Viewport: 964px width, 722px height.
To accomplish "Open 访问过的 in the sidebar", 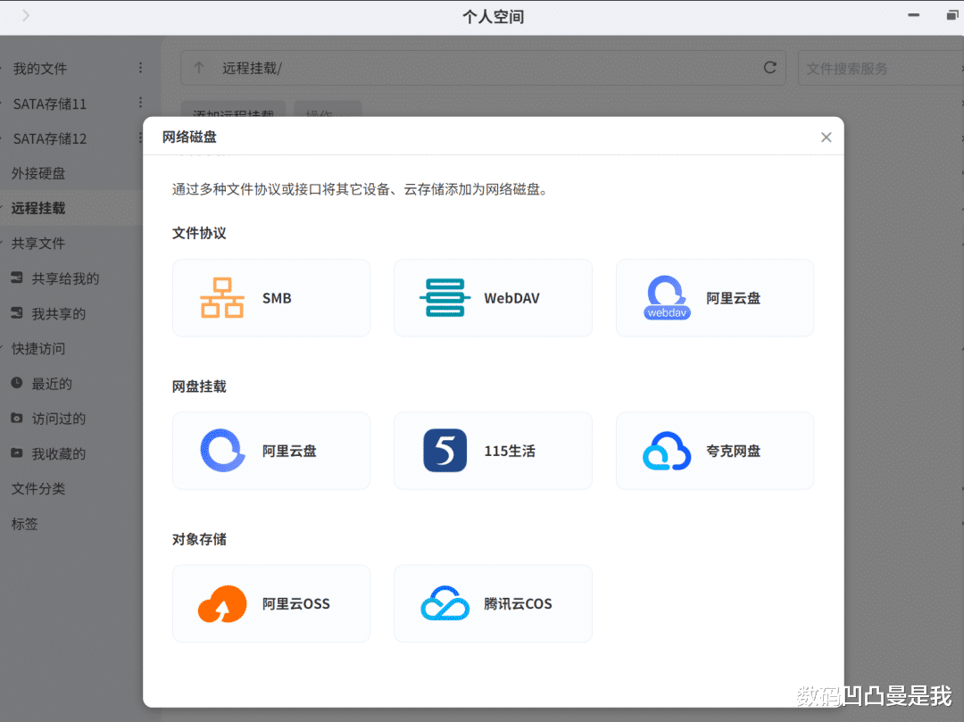I will (58, 419).
